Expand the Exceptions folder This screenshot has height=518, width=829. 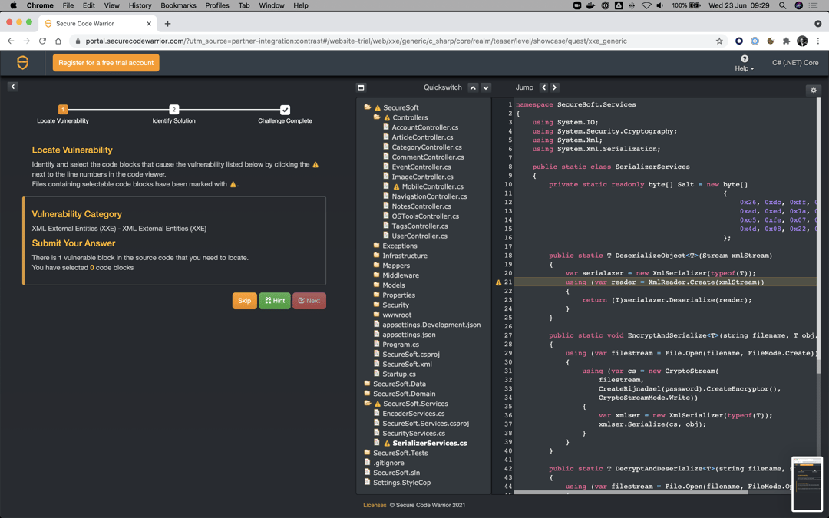coord(399,246)
